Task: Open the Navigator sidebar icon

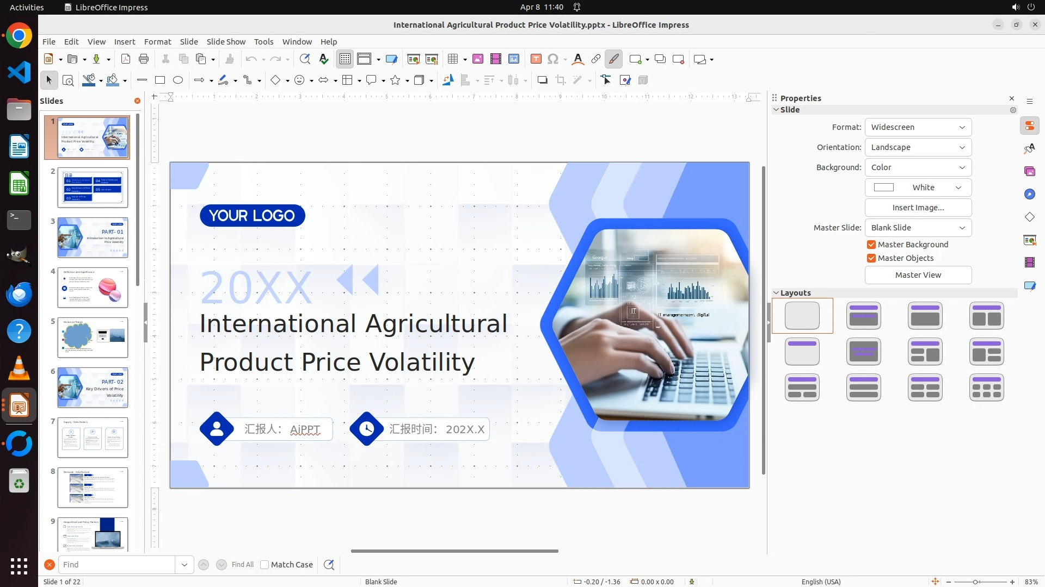Action: [1030, 195]
